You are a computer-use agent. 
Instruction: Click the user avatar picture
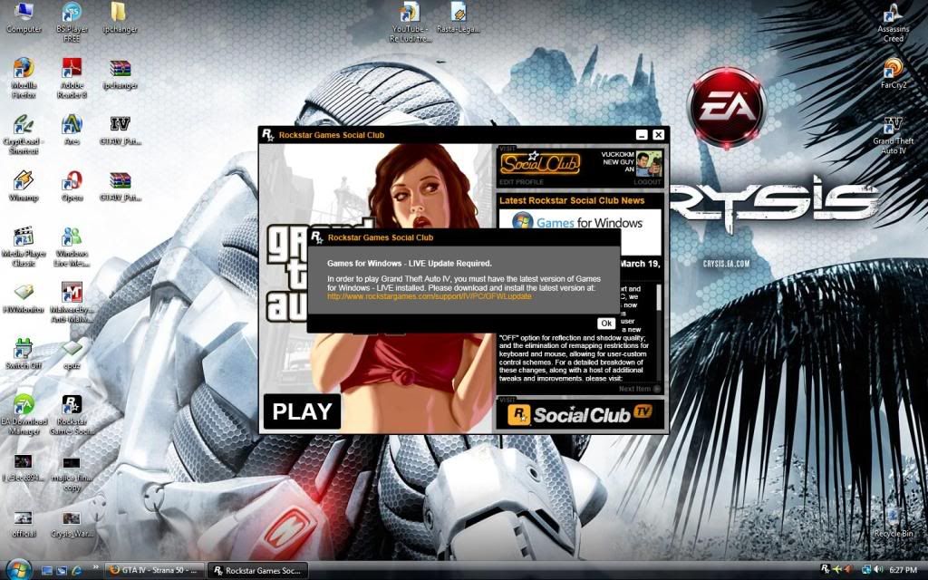click(648, 164)
